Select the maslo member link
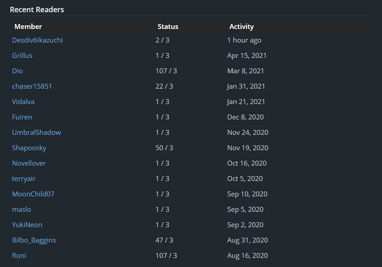Image resolution: width=382 pixels, height=267 pixels. (21, 210)
